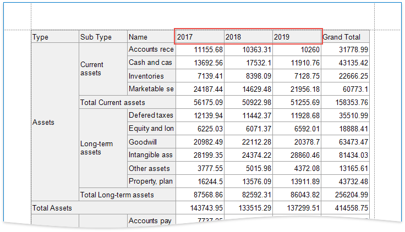Click the Deferred taxes name cell
The image size is (405, 232).
[x=151, y=115]
